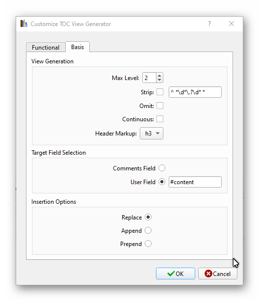Select the Basis tab

[x=78, y=47]
